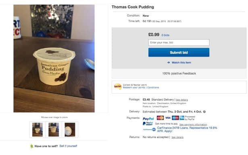Click the delivery estimate info icon

click(204, 112)
